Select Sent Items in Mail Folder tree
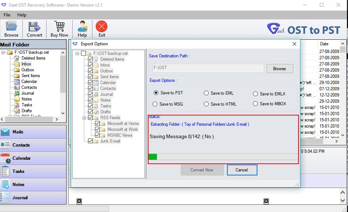This screenshot has width=348, height=212. pos(31,76)
